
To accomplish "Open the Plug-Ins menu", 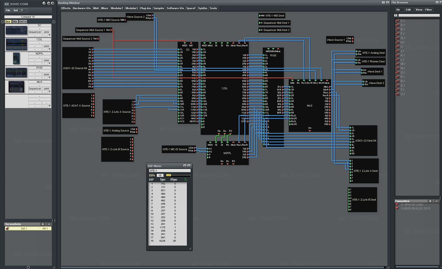I will pyautogui.click(x=145, y=8).
